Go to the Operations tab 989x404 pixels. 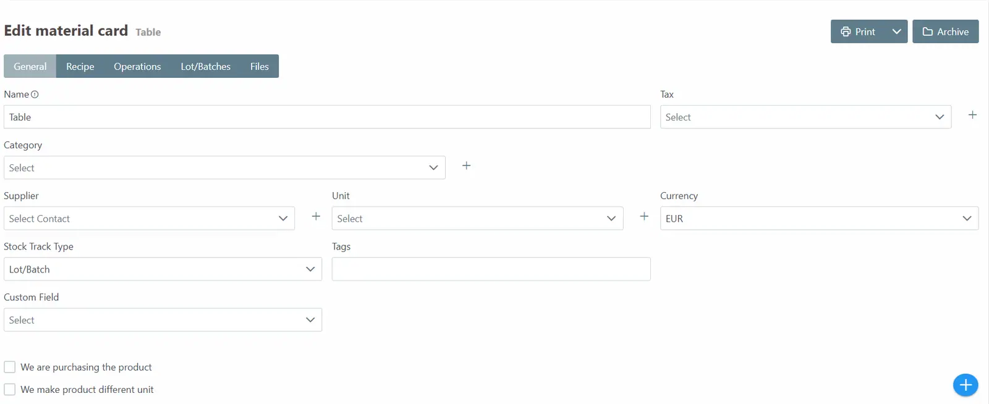[137, 66]
